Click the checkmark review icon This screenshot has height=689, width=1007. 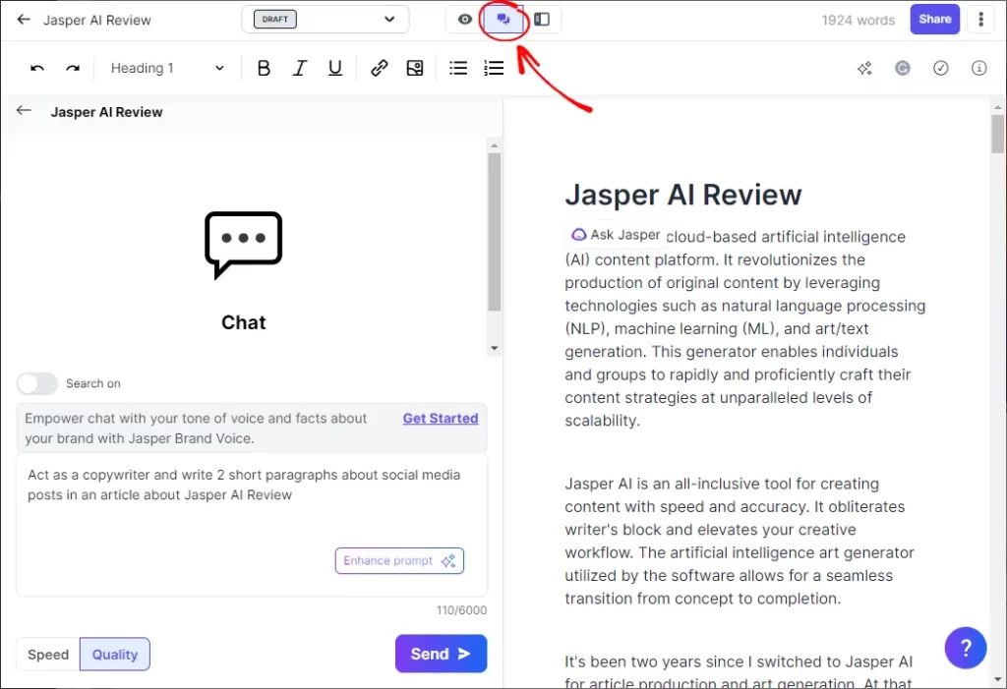(941, 68)
